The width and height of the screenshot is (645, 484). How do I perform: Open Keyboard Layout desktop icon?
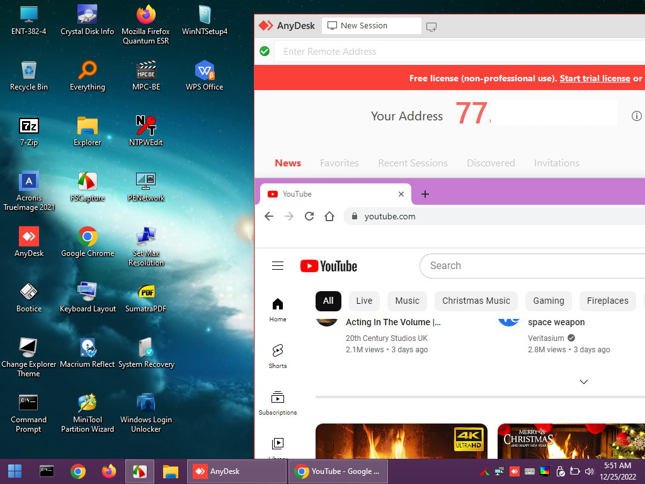[x=87, y=297]
